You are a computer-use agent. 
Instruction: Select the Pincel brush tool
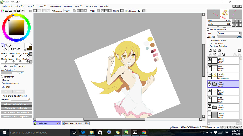tap(18, 55)
